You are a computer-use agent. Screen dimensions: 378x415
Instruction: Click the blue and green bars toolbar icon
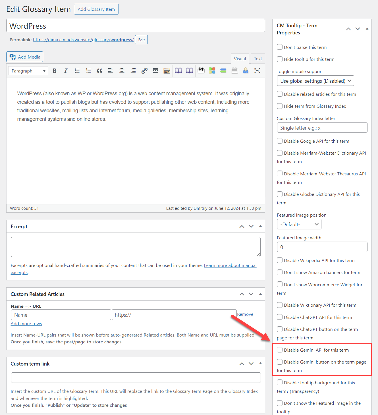(x=223, y=70)
